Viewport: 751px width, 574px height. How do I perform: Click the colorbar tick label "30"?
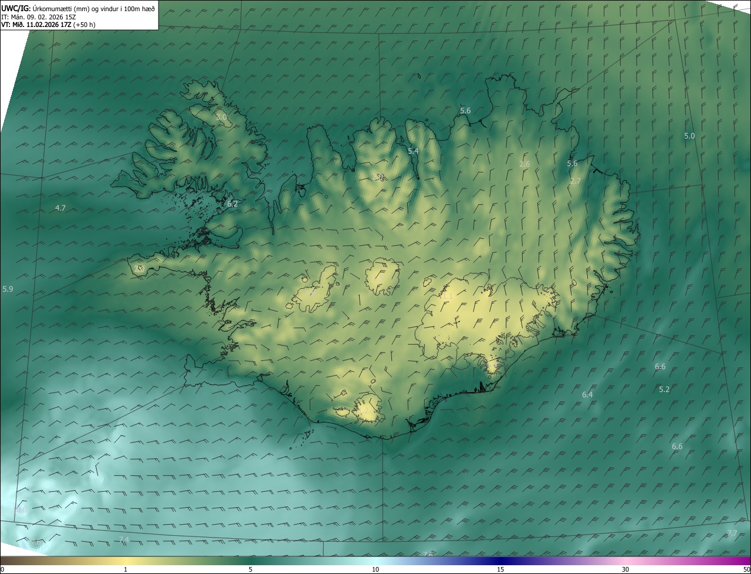point(625,570)
